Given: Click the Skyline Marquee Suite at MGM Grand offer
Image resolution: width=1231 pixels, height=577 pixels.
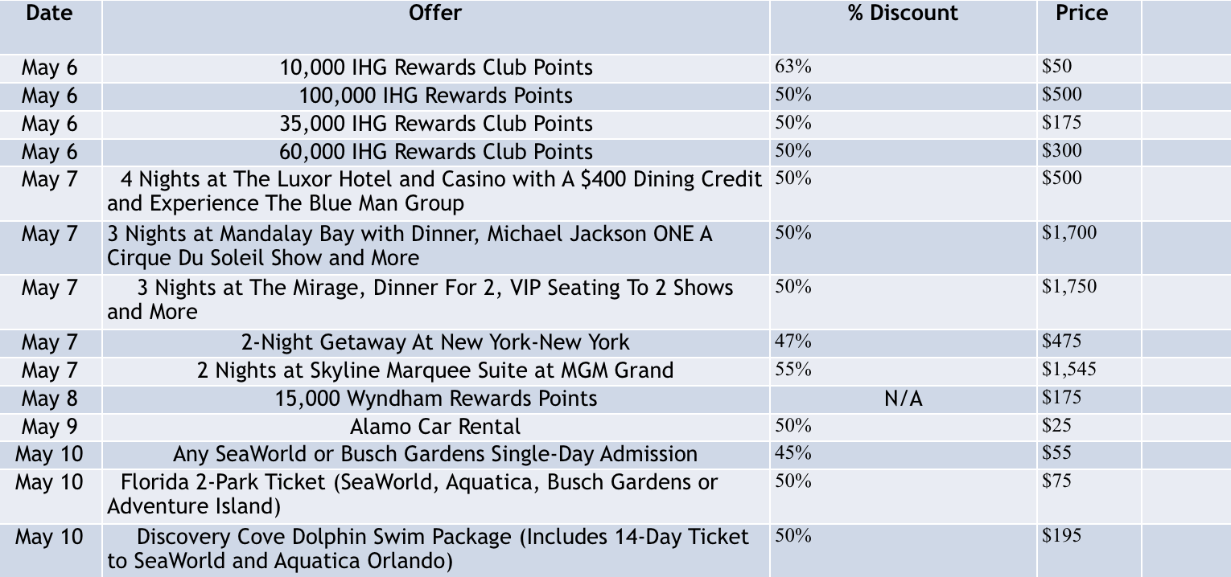Looking at the screenshot, I should (x=435, y=370).
